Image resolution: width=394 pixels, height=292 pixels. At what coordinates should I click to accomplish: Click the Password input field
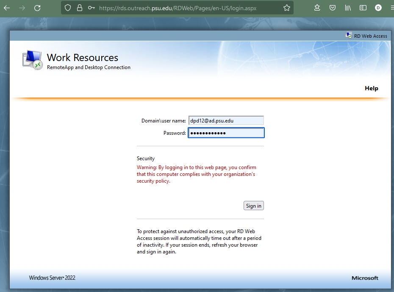[226, 133]
